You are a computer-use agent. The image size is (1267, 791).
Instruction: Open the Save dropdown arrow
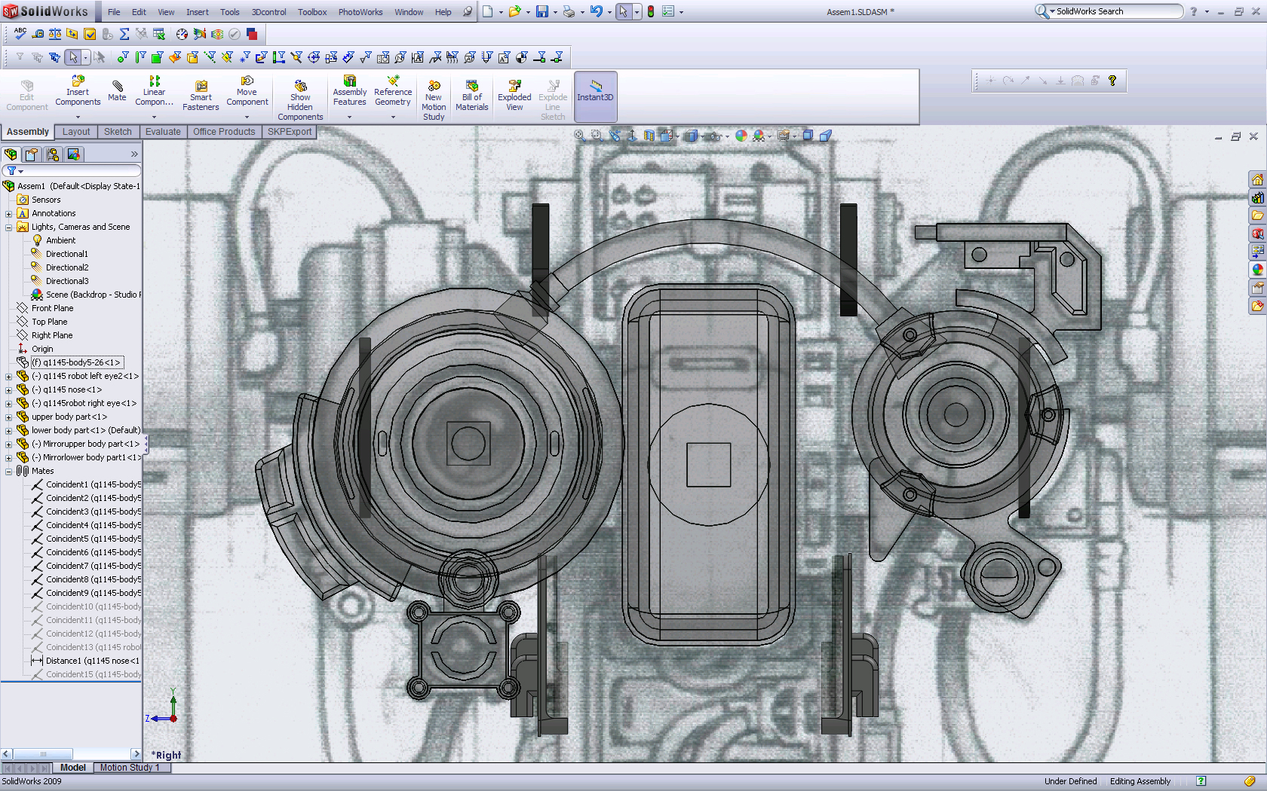tap(555, 12)
